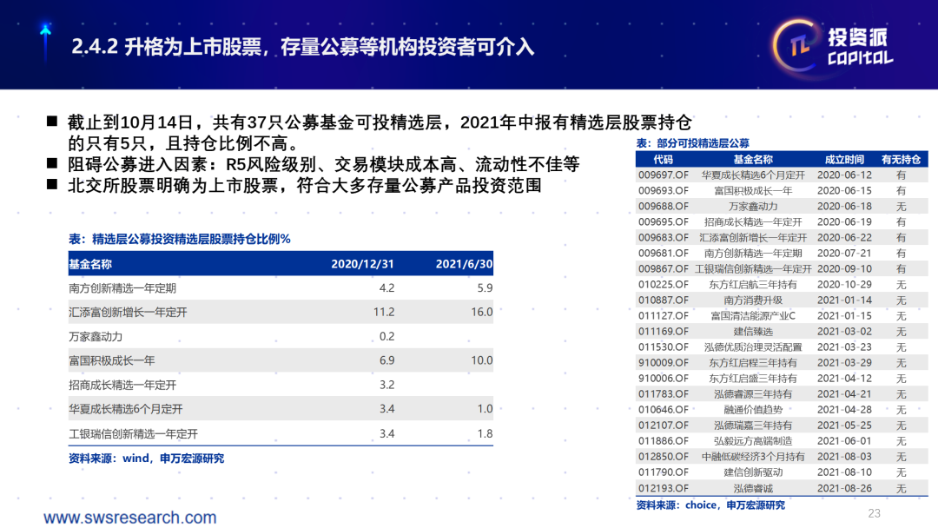
Task: Select the row 南方创新精选一年定期 in left table
Action: click(281, 288)
